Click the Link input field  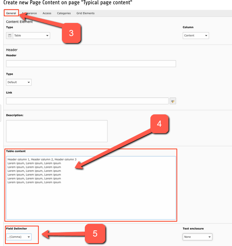click(87, 101)
